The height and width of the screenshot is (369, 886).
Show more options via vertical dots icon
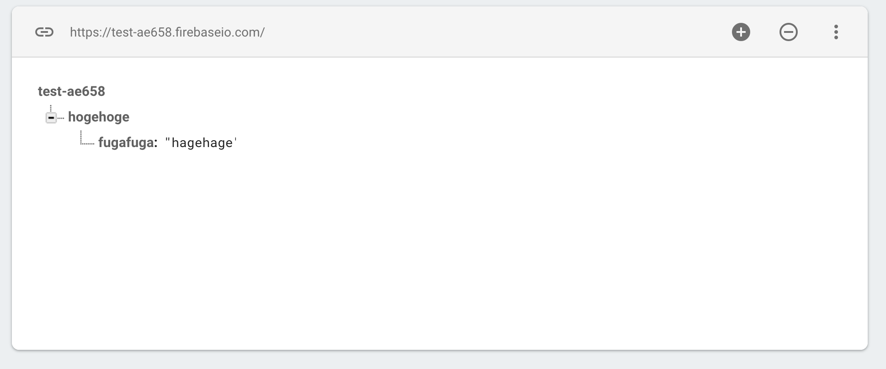coord(836,32)
